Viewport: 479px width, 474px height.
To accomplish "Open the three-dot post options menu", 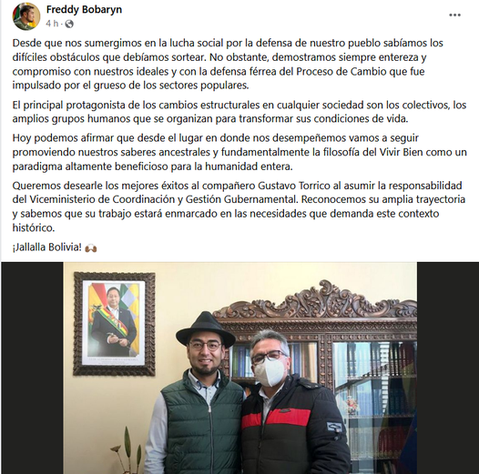I will (x=454, y=15).
